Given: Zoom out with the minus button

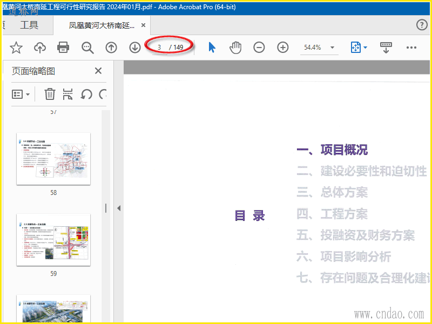Looking at the screenshot, I should click(259, 48).
